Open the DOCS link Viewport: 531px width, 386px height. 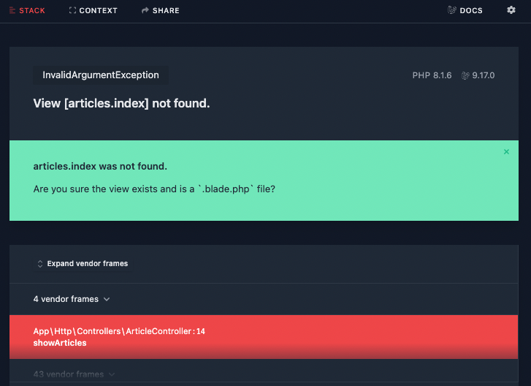point(465,10)
